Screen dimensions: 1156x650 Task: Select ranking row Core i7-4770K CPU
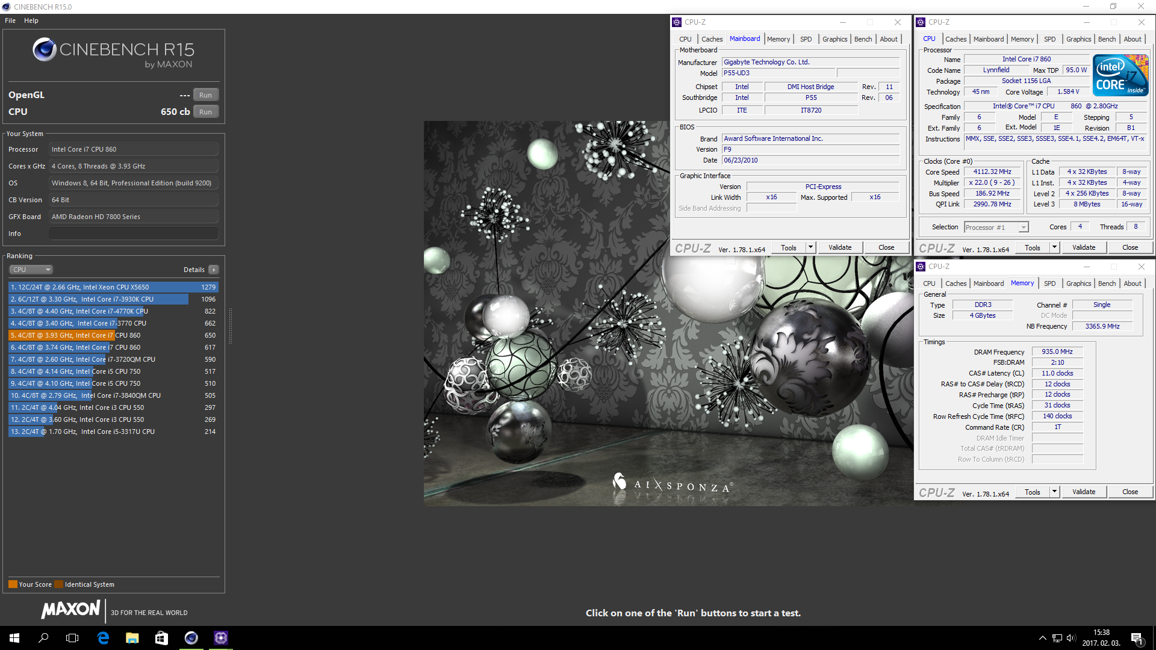[113, 311]
